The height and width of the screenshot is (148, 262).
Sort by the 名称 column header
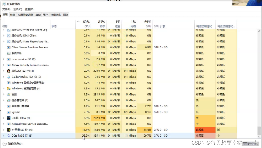pos(26,24)
